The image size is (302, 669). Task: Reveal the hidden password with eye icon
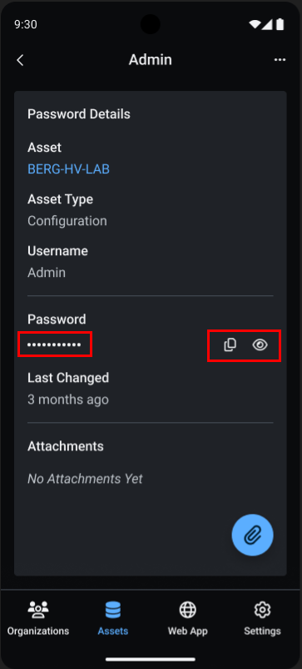coord(260,345)
